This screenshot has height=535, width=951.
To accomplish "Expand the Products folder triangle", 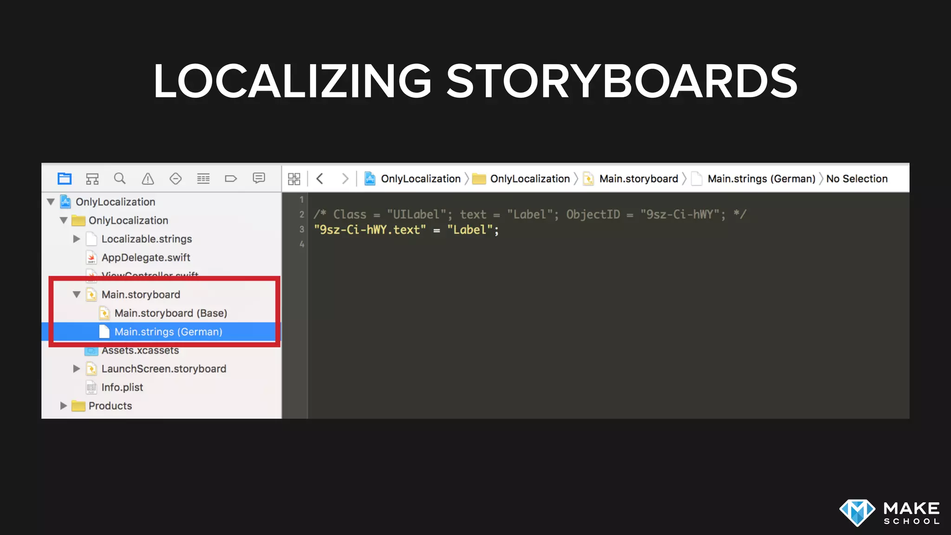I will [64, 406].
